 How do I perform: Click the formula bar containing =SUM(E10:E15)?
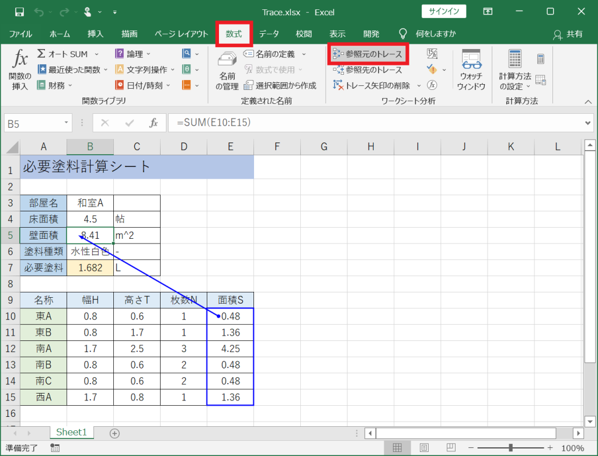tap(376, 123)
